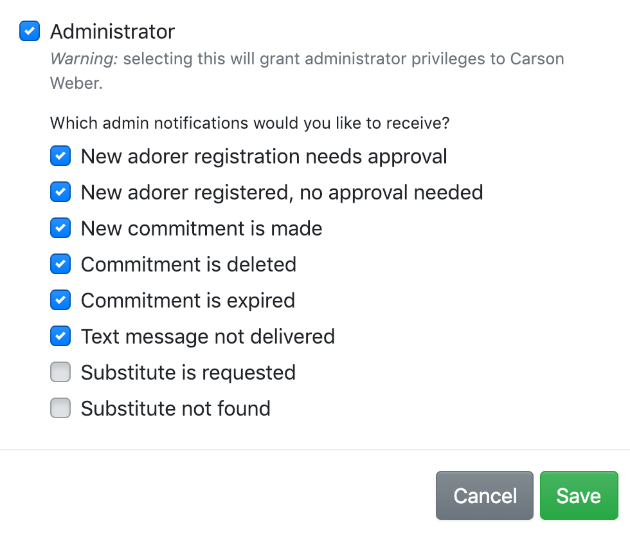Check the 'Substitute not found' checkbox

pyautogui.click(x=60, y=409)
